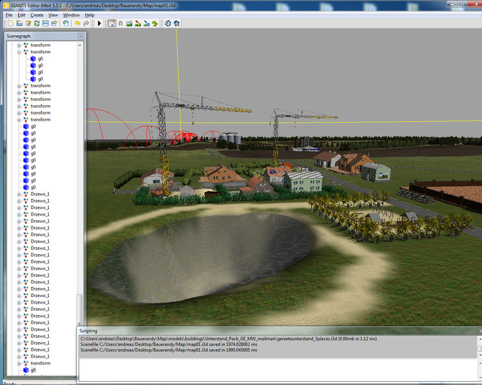Click the Open file folder icon
This screenshot has height=385, width=482.
tap(19, 23)
